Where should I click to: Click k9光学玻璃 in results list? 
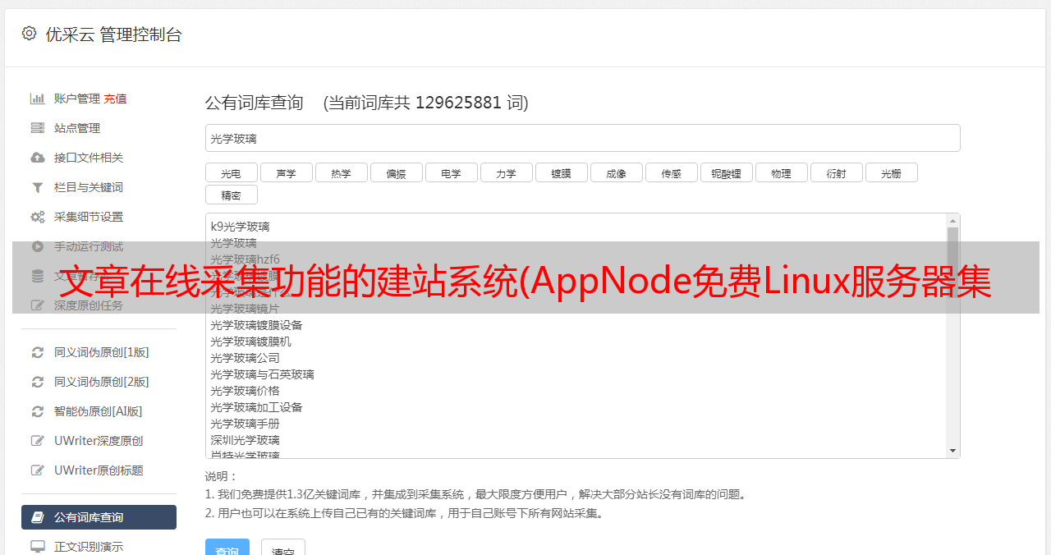(240, 227)
